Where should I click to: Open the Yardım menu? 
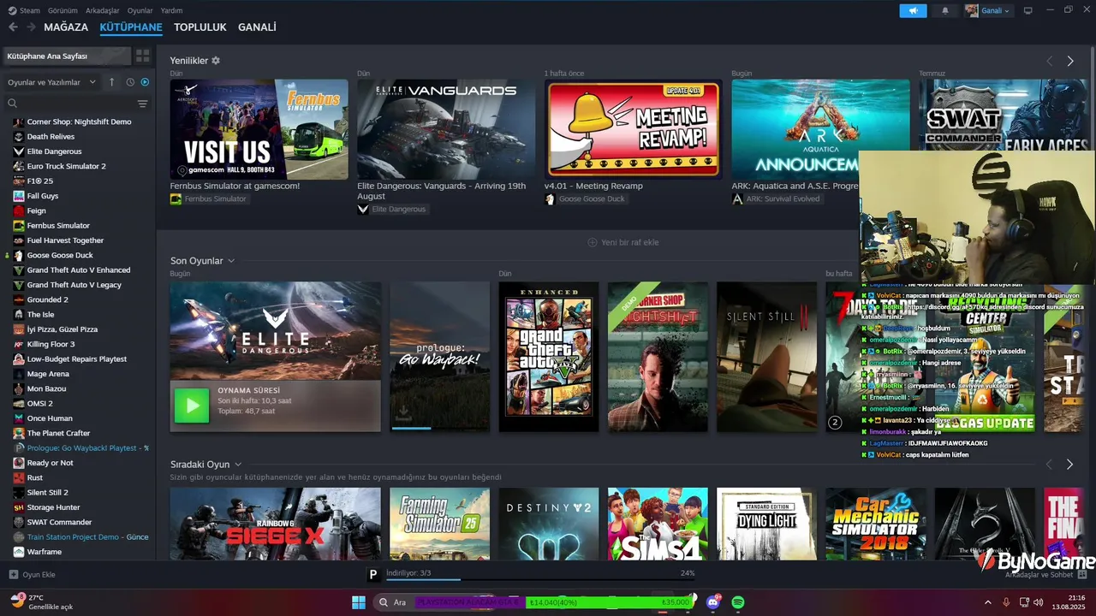click(172, 10)
